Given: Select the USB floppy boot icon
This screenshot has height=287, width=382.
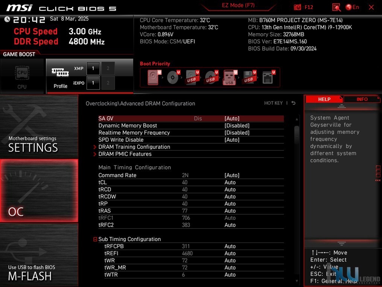Looking at the screenshot, I should [249, 77].
